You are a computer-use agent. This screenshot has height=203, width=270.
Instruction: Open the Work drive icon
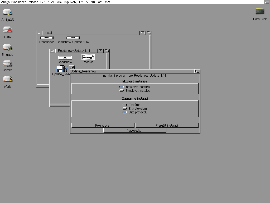coord(7,79)
